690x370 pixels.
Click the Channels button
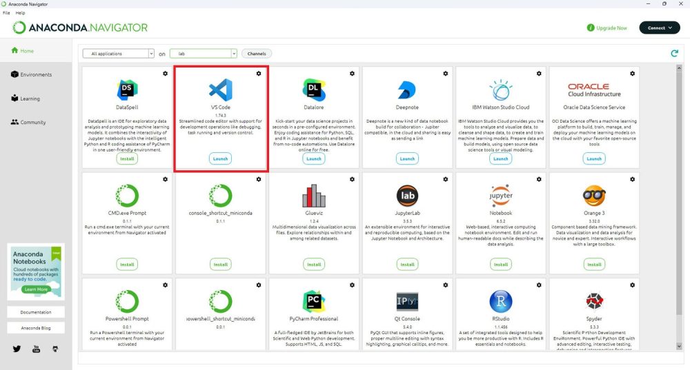pos(257,54)
